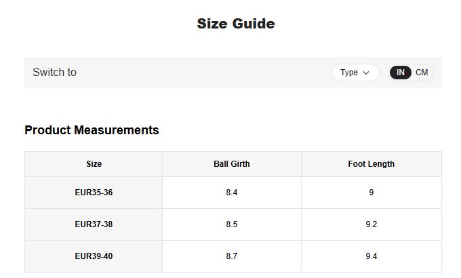461x278 pixels.
Task: Click Ball Girth value 8.5
Action: tap(232, 224)
